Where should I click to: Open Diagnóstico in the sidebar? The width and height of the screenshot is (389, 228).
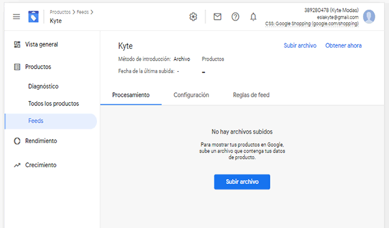pyautogui.click(x=43, y=86)
